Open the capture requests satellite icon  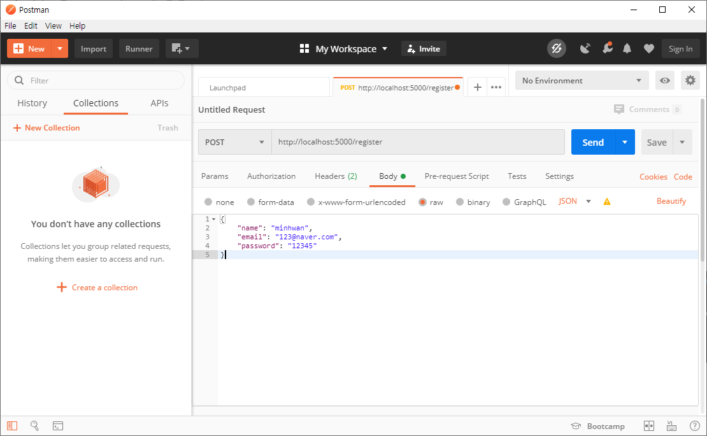pyautogui.click(x=585, y=48)
